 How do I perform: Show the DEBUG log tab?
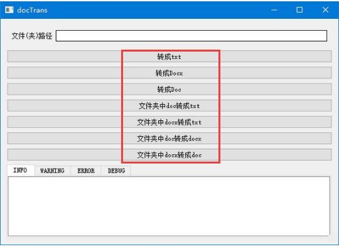[x=116, y=171]
